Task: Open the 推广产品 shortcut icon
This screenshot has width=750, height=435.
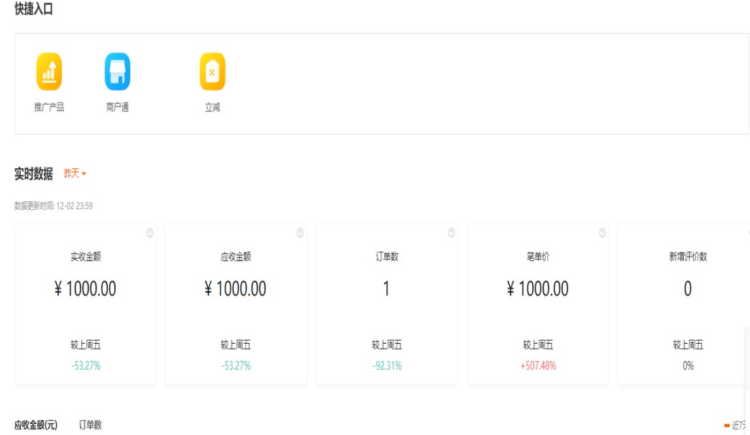Action: click(49, 72)
